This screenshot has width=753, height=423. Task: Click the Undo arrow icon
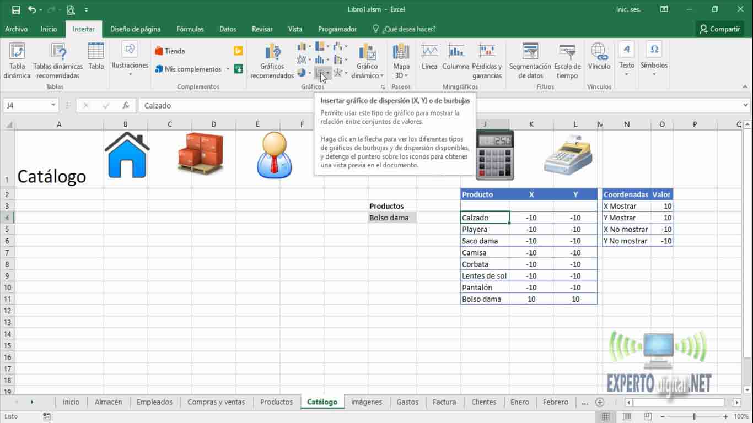tap(32, 9)
